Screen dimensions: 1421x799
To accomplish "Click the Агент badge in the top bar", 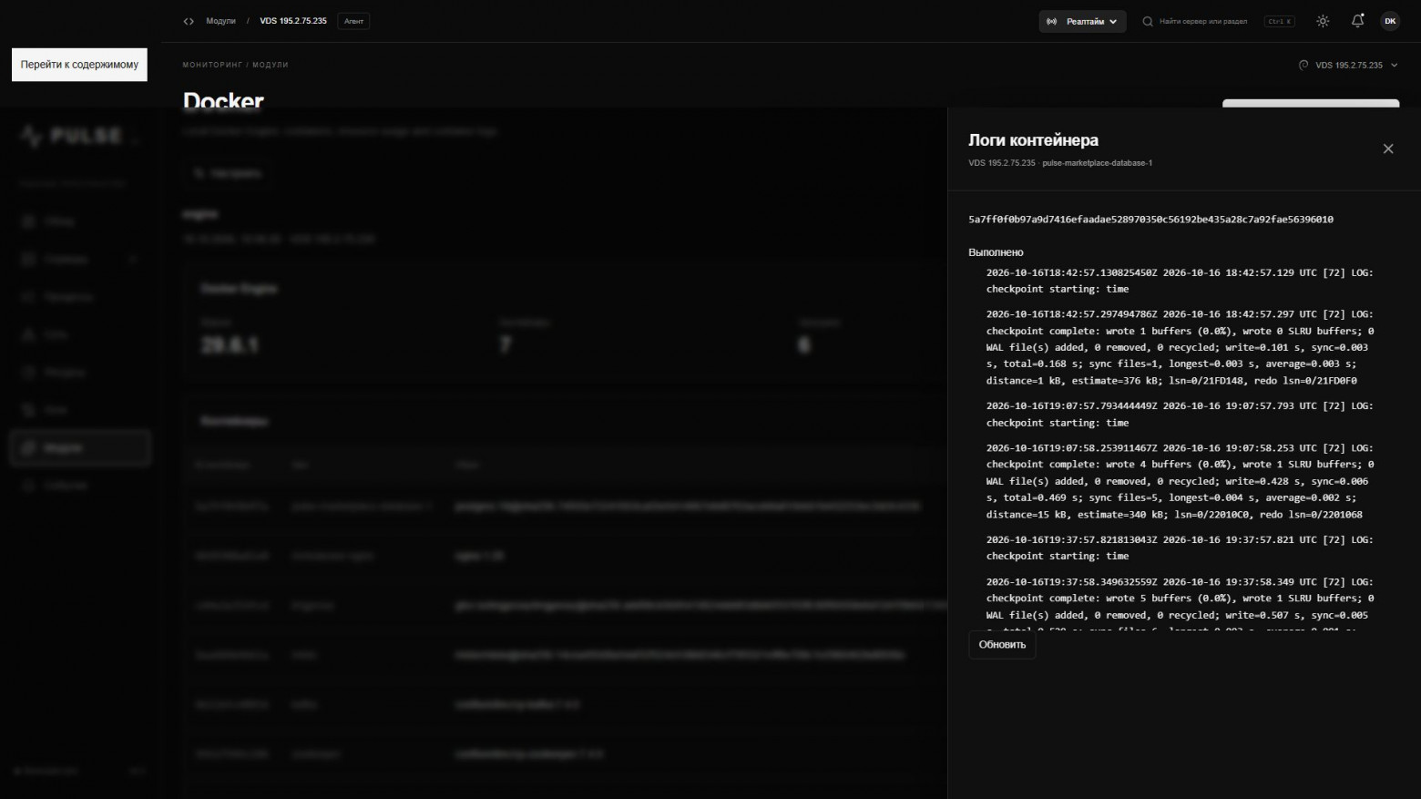I will [x=353, y=21].
